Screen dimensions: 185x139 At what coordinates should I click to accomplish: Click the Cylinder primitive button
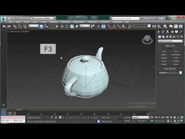pos(164,58)
